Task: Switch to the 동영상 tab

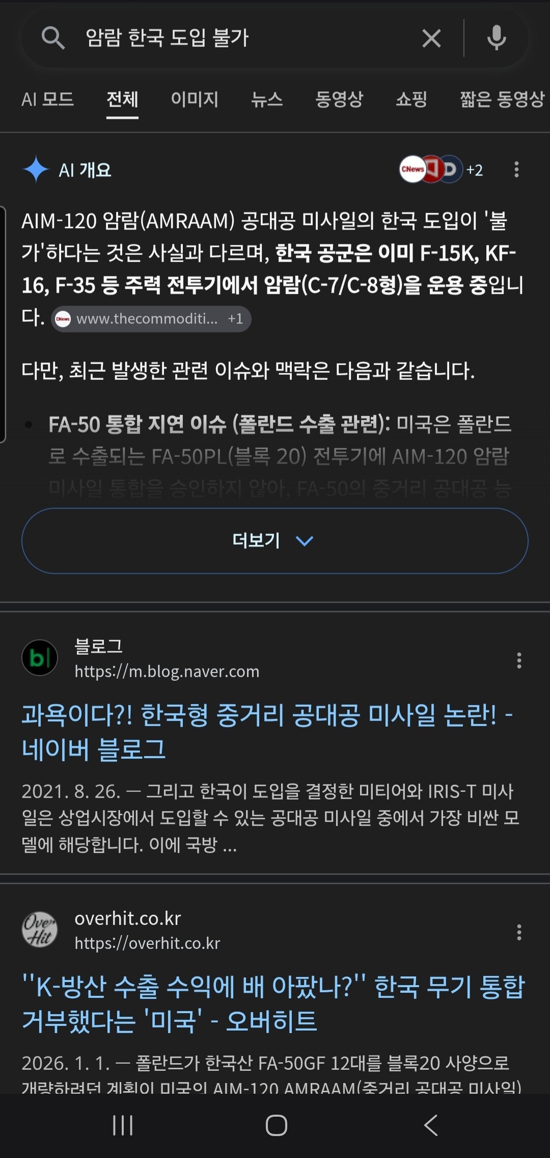Action: 339,99
